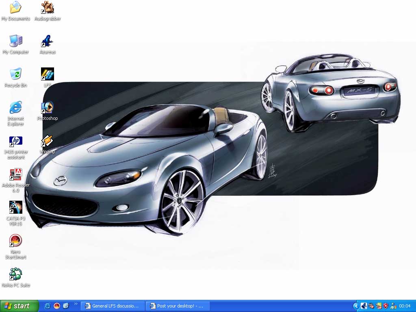The image size is (416, 312).
Task: Select the Winamp desktop shortcut
Action: (x=48, y=144)
